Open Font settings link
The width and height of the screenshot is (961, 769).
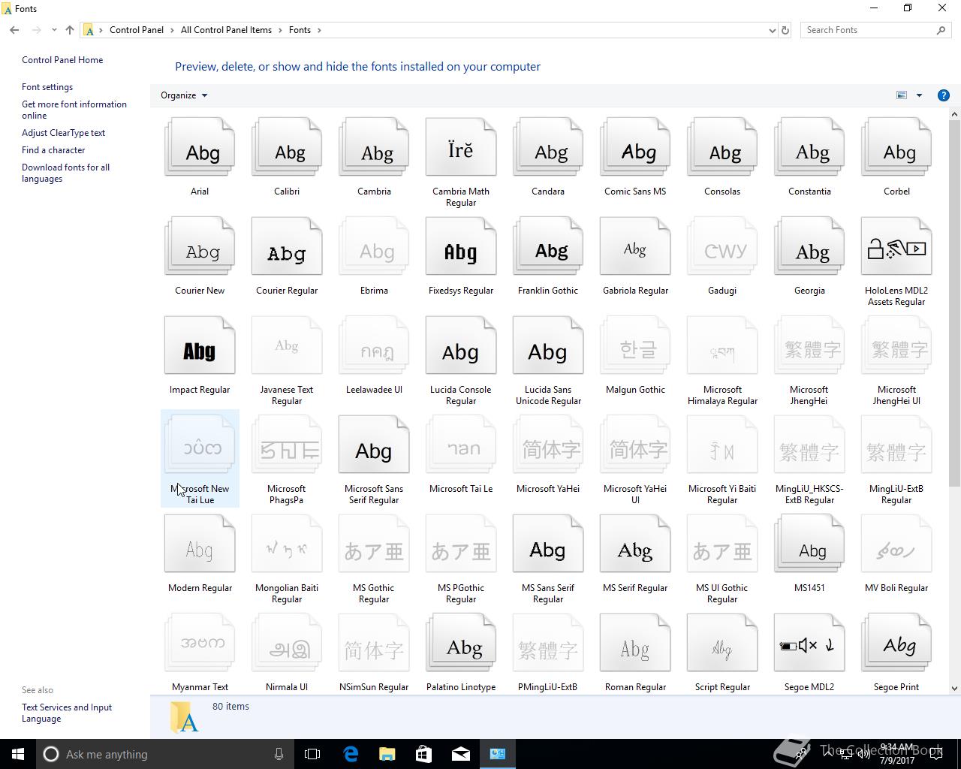[47, 87]
